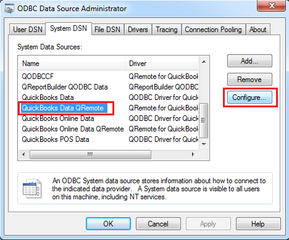This screenshot has width=289, height=240.
Task: Select the System DSN tab
Action: click(69, 28)
